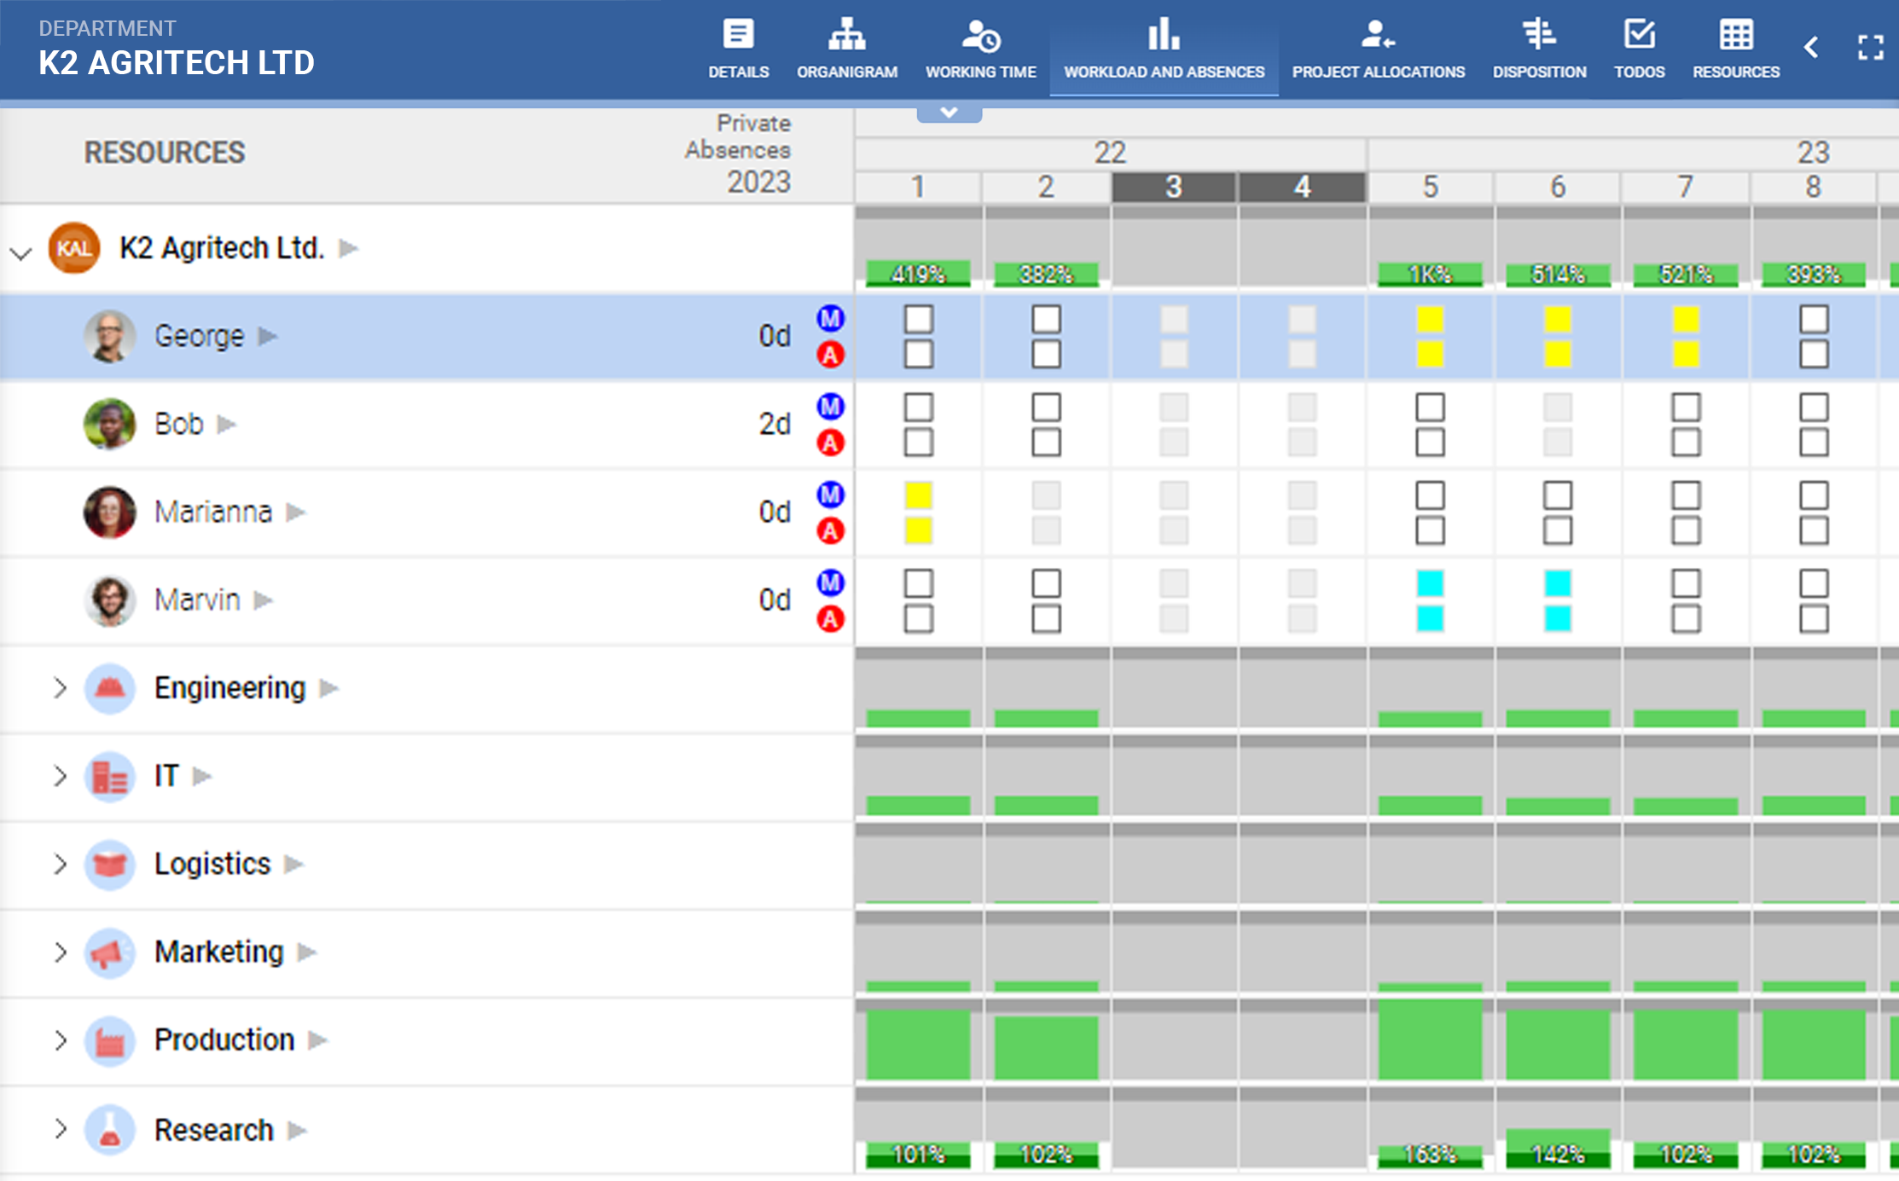
Task: Expand the Logistics department
Action: pyautogui.click(x=60, y=864)
